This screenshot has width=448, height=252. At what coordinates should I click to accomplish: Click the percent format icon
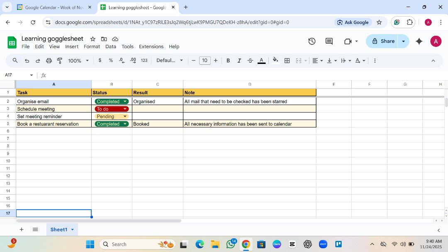click(110, 60)
